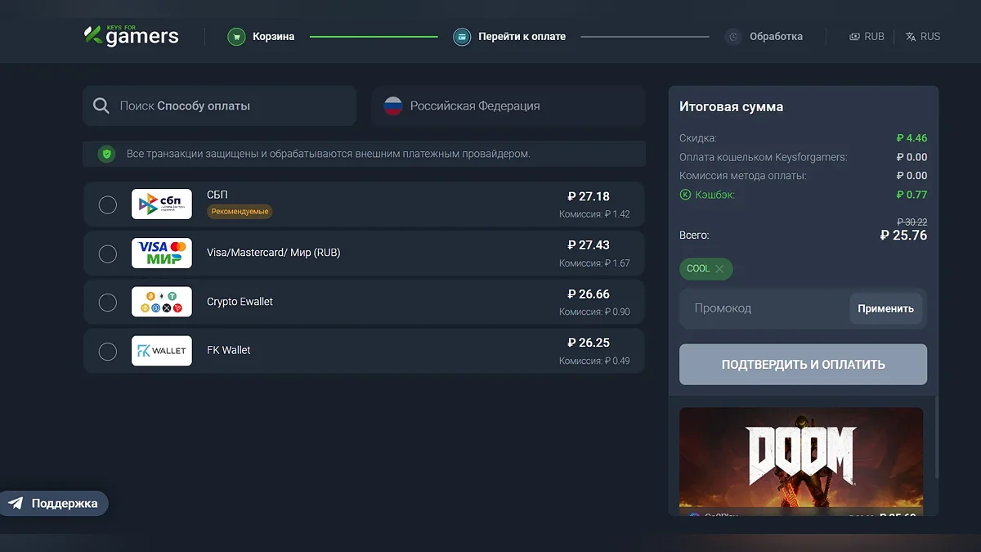
Task: Go to the Перейти к оплате step
Action: point(509,37)
